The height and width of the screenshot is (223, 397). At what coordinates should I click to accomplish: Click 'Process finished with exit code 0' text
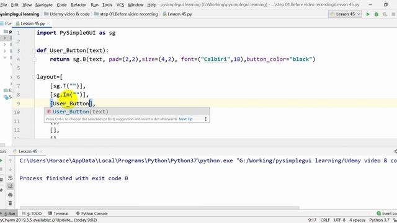click(74, 178)
